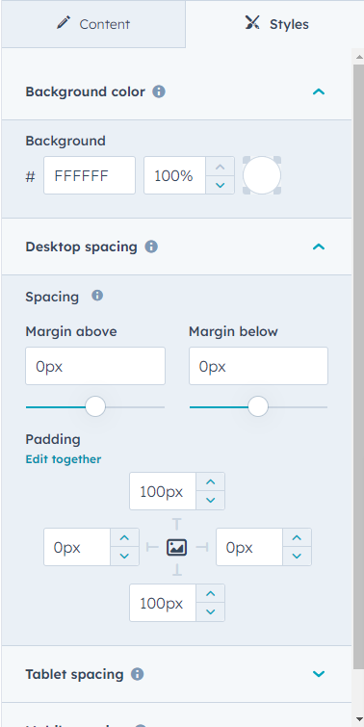The height and width of the screenshot is (727, 364).
Task: Click the info icon next to Spacing label
Action: tap(97, 296)
